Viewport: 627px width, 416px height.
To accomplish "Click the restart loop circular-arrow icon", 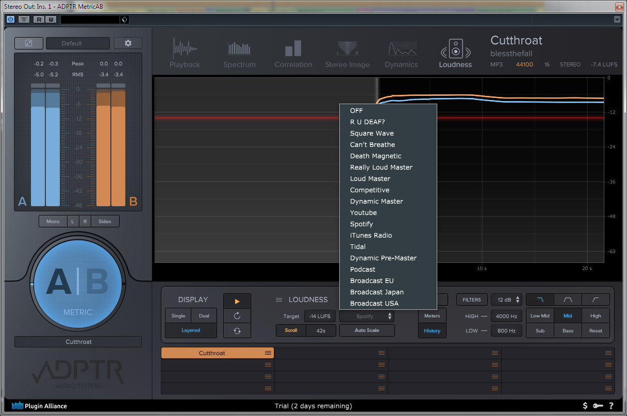I will [237, 316].
